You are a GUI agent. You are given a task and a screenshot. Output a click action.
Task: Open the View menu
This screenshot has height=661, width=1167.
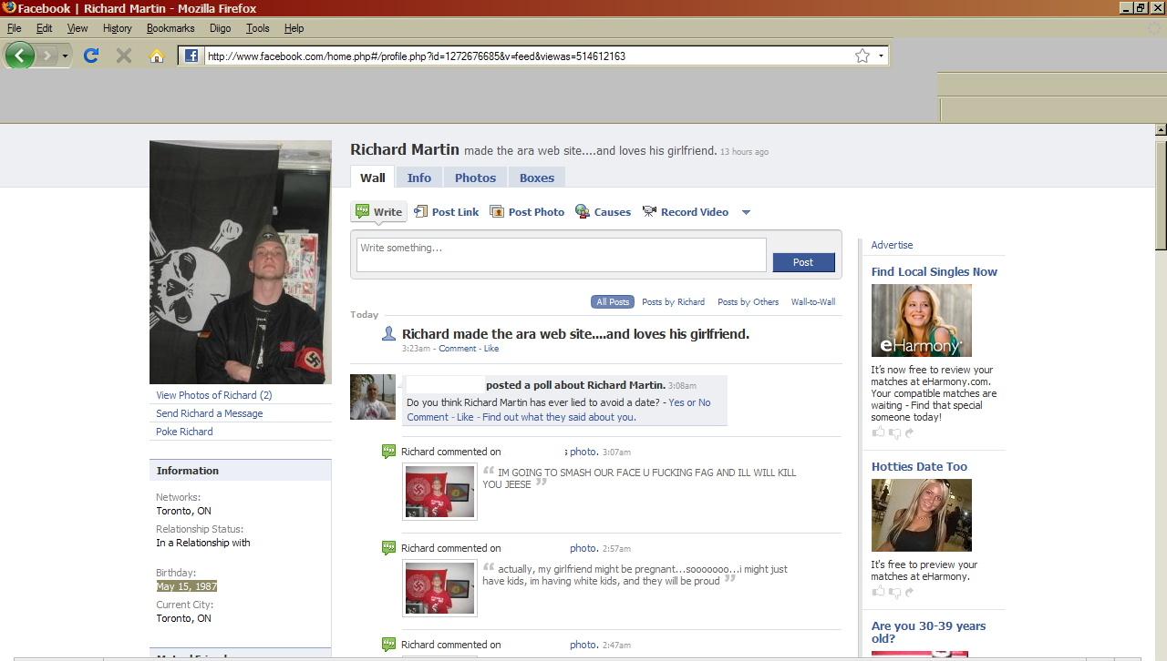pyautogui.click(x=77, y=28)
